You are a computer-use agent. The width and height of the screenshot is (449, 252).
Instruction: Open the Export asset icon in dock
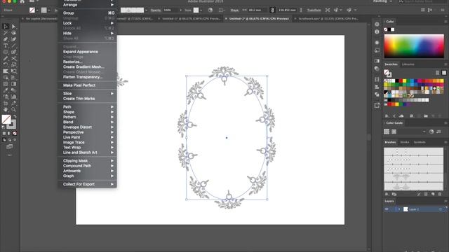click(377, 106)
